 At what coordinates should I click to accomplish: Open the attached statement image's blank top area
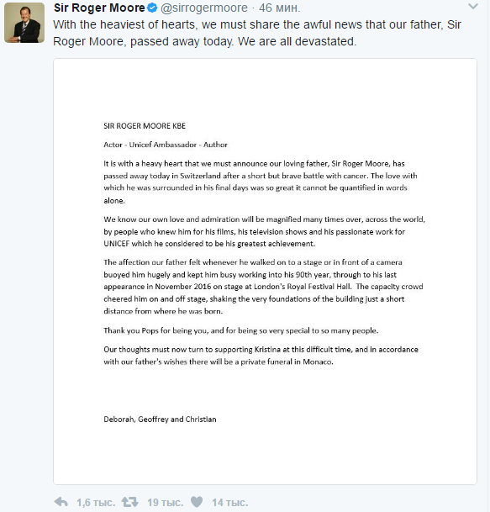(x=265, y=90)
